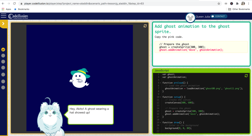This screenshot has height=136, width=252.
Task: Click the padlock site info icon
Action: coord(21,3)
